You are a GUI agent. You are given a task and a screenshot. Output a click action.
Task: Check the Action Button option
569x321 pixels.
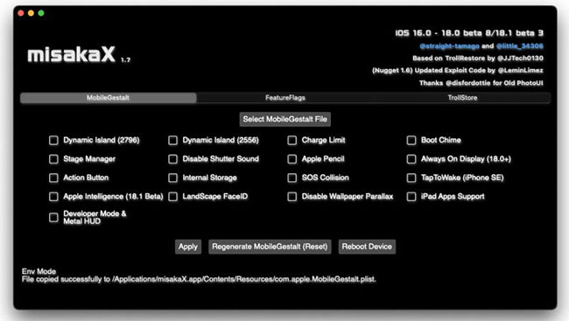[x=53, y=178]
